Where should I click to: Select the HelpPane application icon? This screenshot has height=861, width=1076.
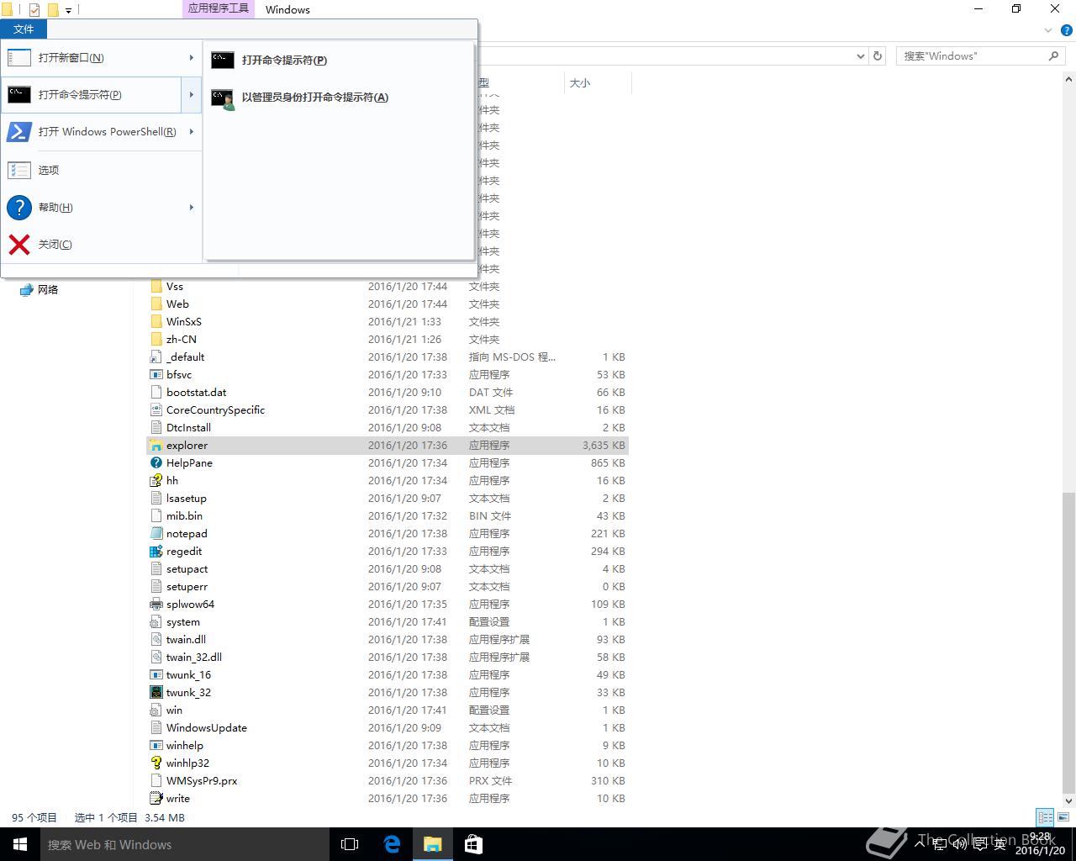coord(156,463)
